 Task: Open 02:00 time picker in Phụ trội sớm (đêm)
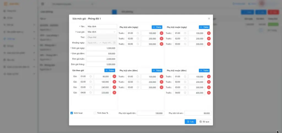pyautogui.click(x=133, y=82)
